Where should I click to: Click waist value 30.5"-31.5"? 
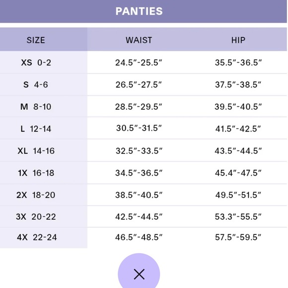139,128
